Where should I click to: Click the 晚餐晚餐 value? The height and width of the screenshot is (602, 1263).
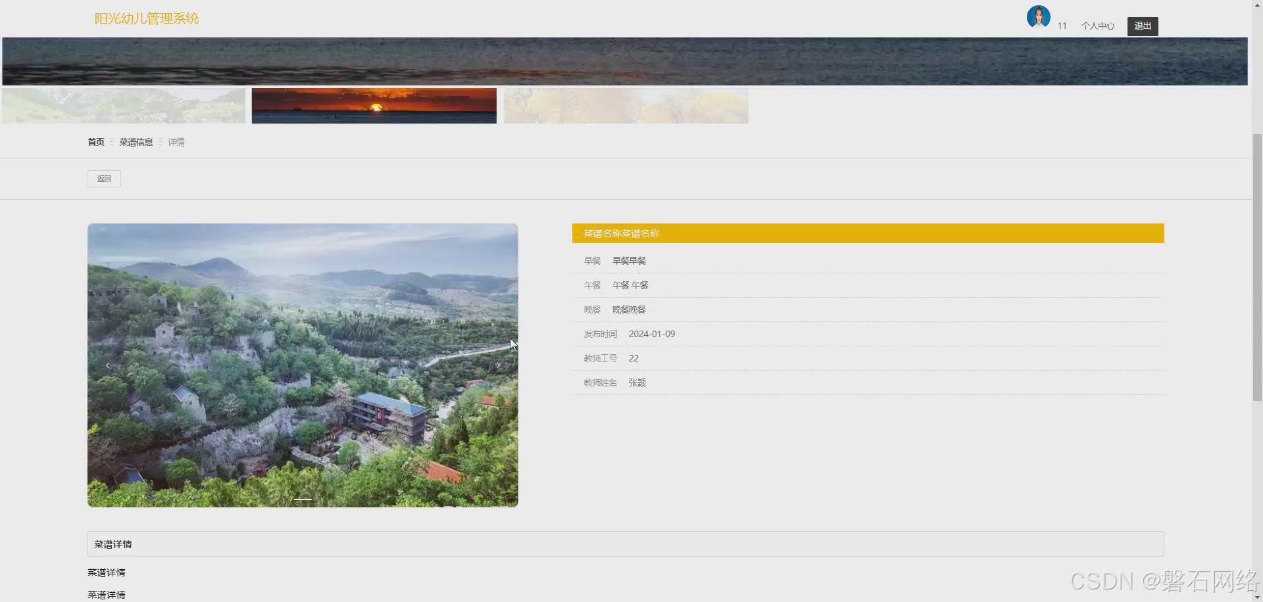pyautogui.click(x=629, y=310)
